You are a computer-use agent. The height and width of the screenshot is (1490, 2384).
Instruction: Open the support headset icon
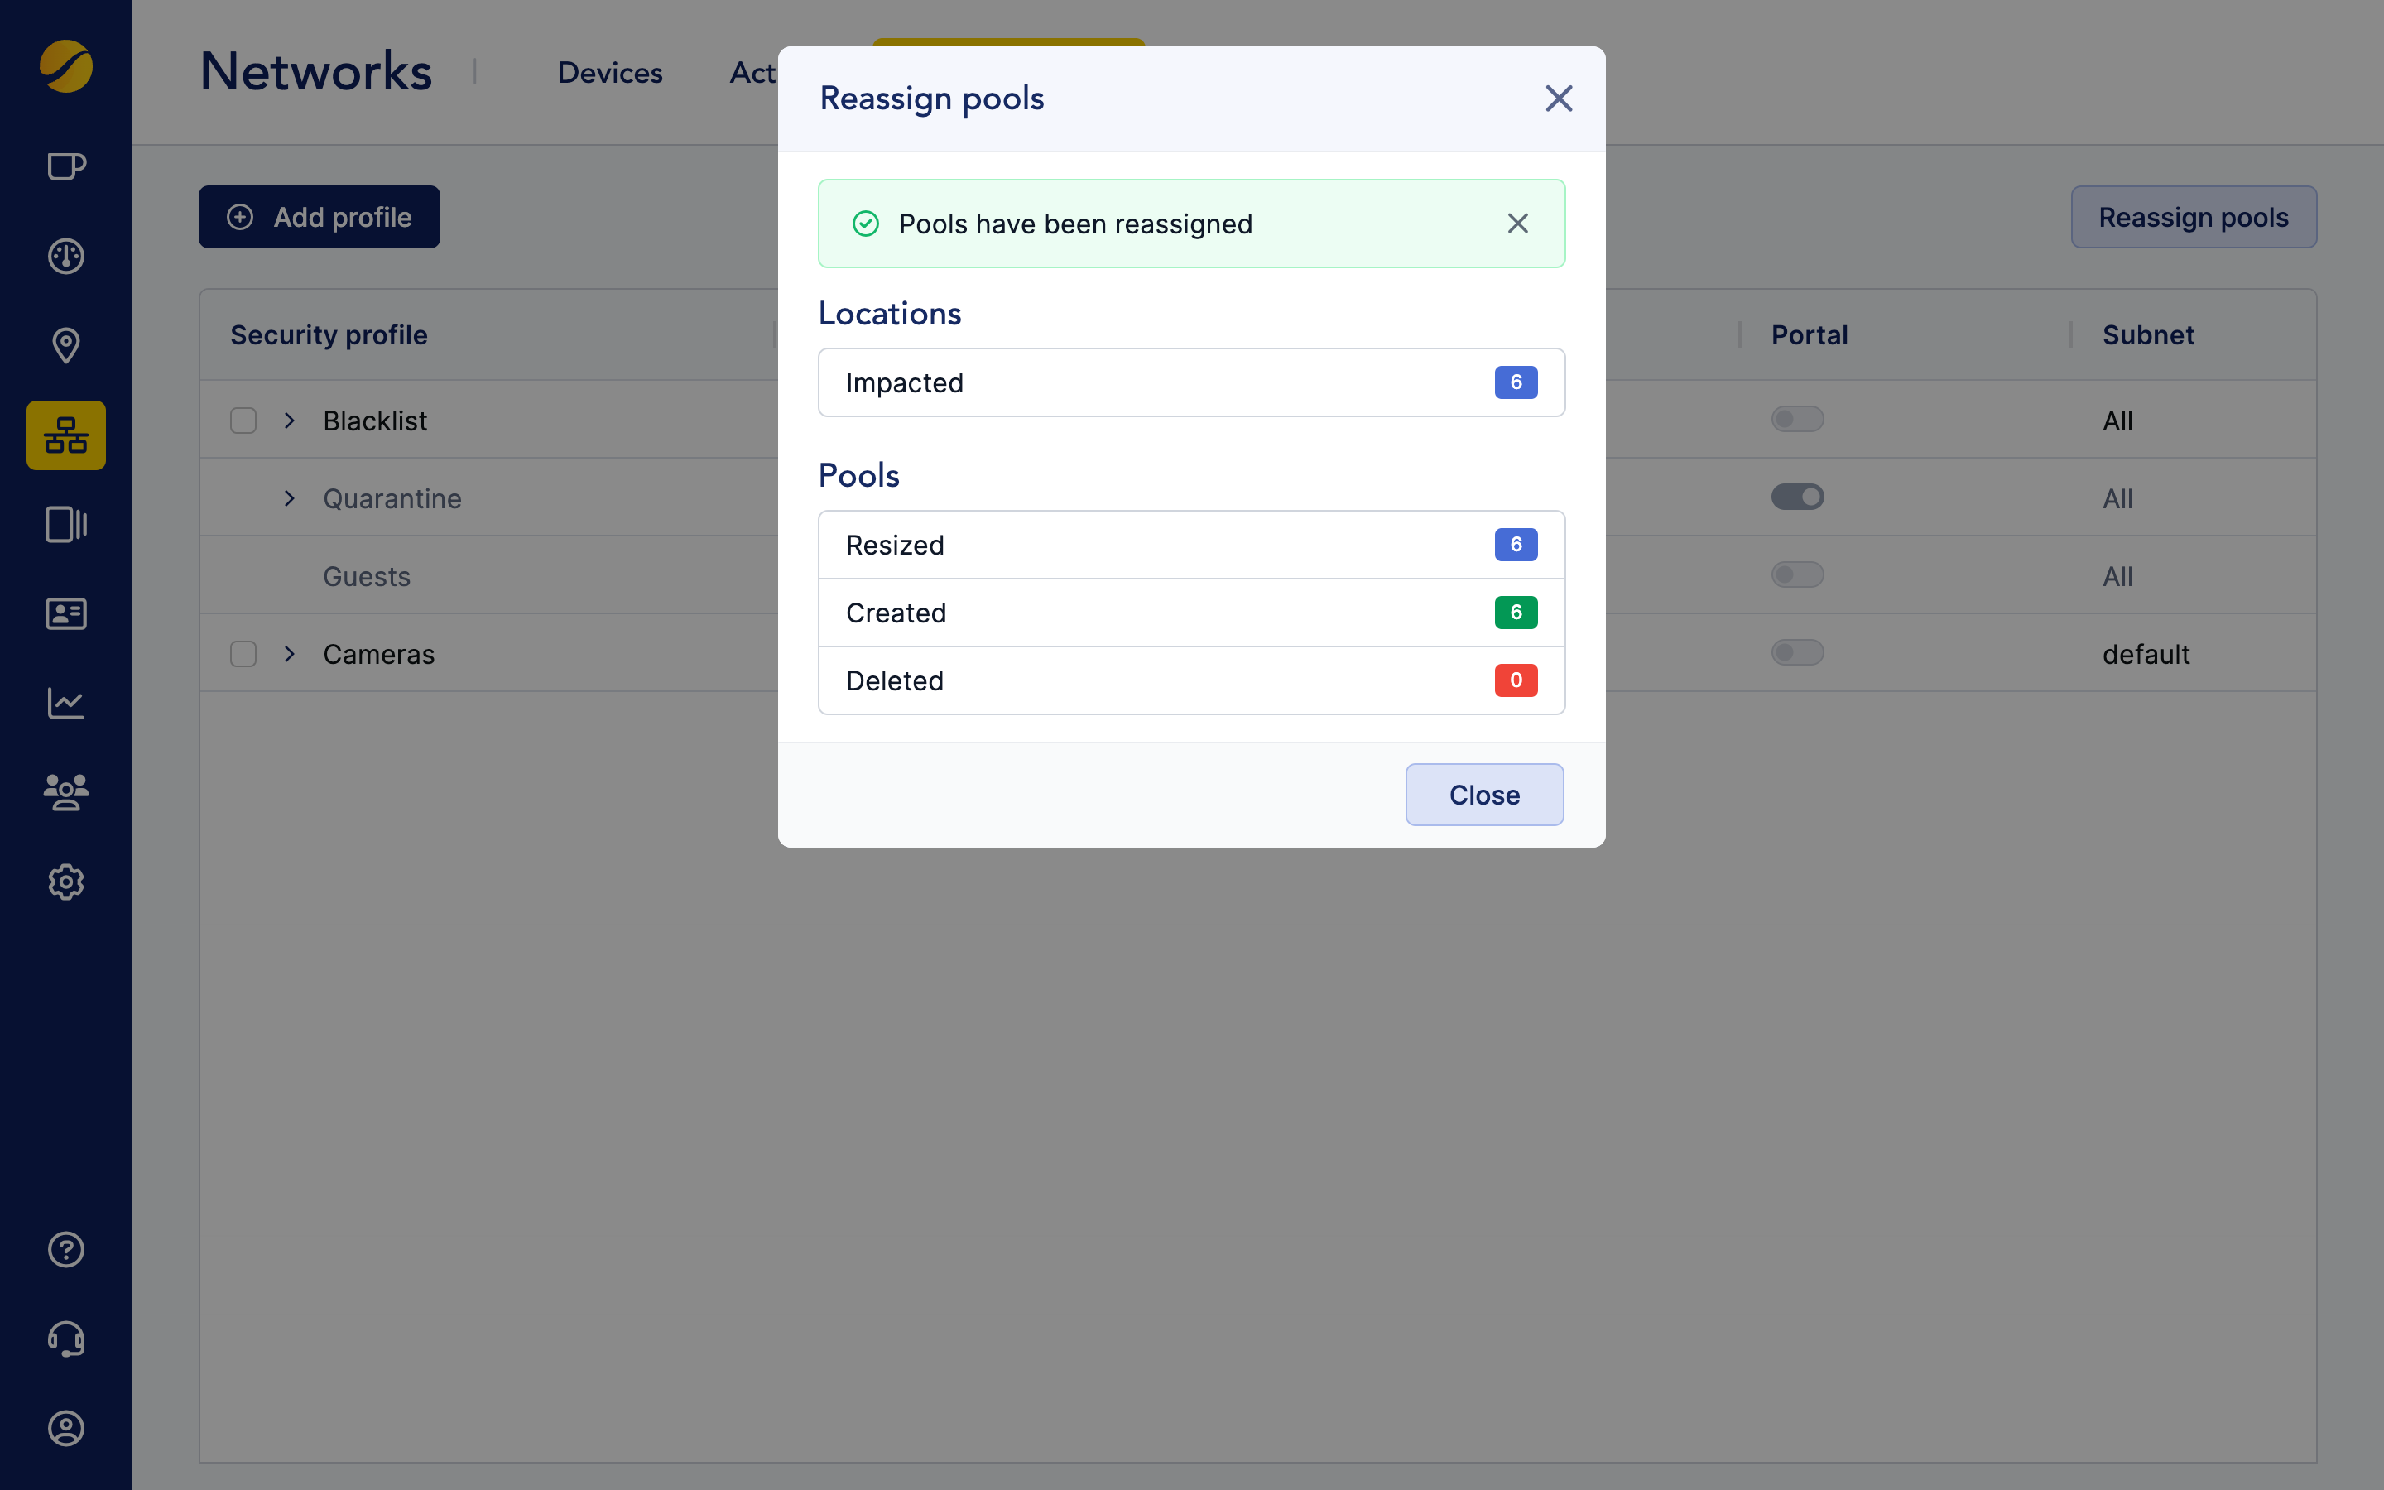point(66,1339)
